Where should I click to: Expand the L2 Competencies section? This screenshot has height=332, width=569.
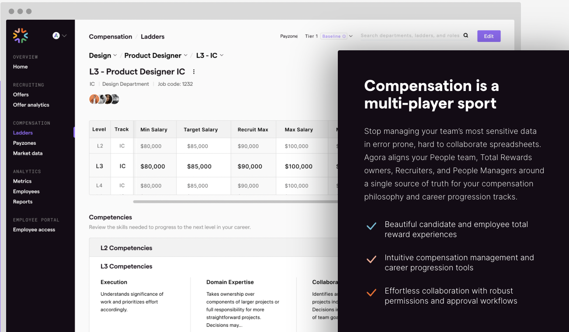214,248
